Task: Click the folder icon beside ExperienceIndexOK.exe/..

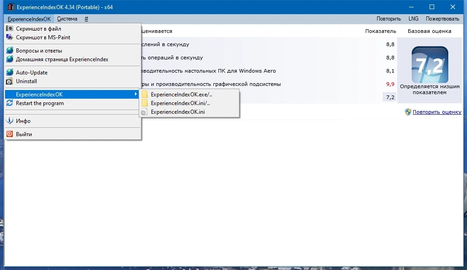Action: coord(145,94)
